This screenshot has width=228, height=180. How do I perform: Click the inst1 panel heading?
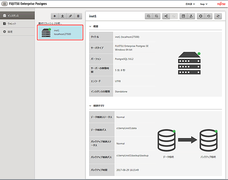93,16
